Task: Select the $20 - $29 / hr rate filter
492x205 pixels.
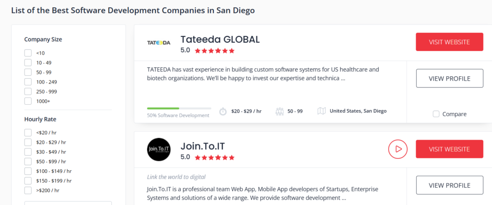Action: [x=28, y=142]
